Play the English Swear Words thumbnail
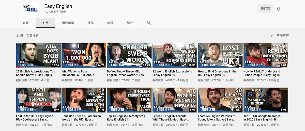This screenshot has height=131, width=305. 129,56
